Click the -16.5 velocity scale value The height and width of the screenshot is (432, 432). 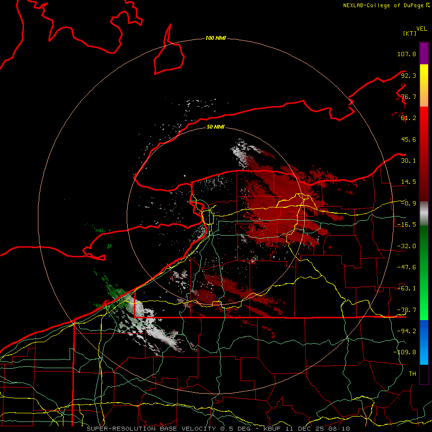(x=407, y=225)
